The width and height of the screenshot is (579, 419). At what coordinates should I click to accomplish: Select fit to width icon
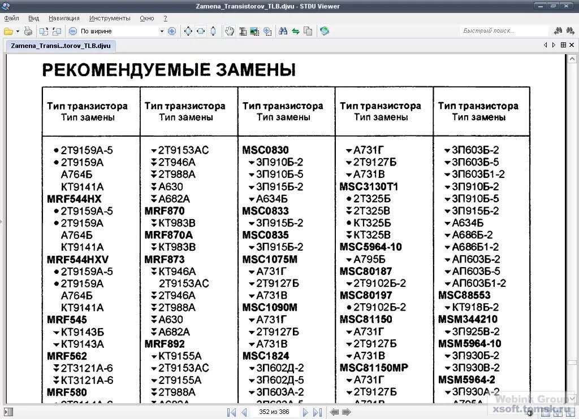point(201,32)
